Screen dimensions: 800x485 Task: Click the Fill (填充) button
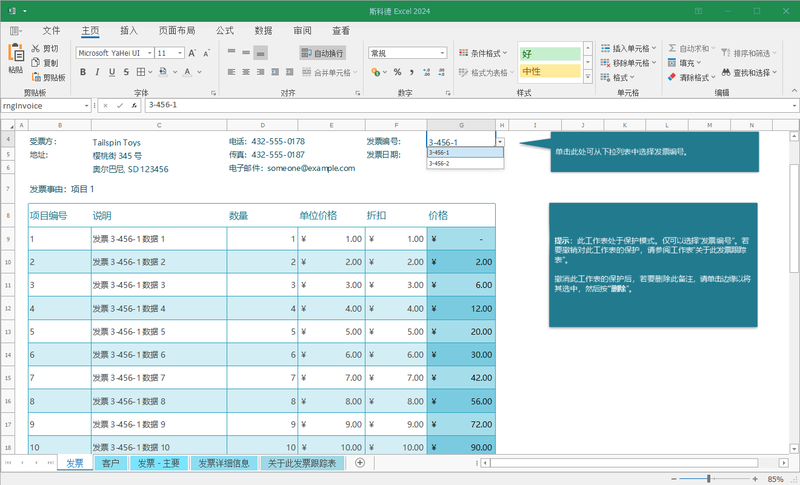[684, 63]
